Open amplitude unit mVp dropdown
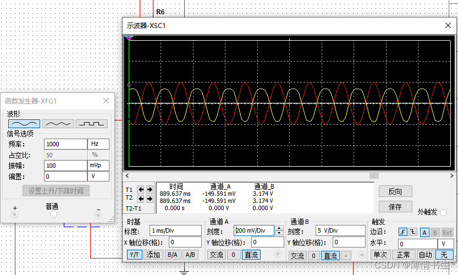Screen dimensions: 458x275 (98, 166)
